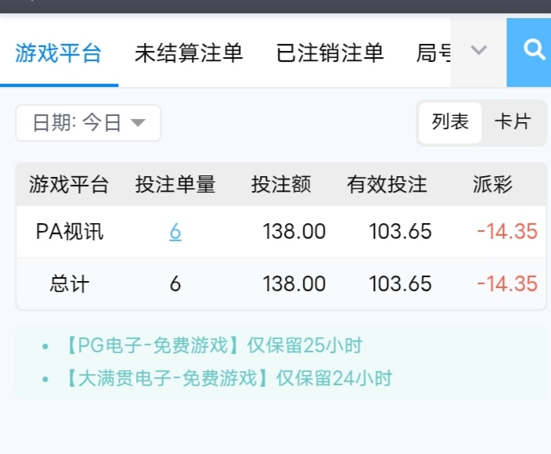Click the bet count link 6
This screenshot has height=454, width=551.
tap(175, 232)
